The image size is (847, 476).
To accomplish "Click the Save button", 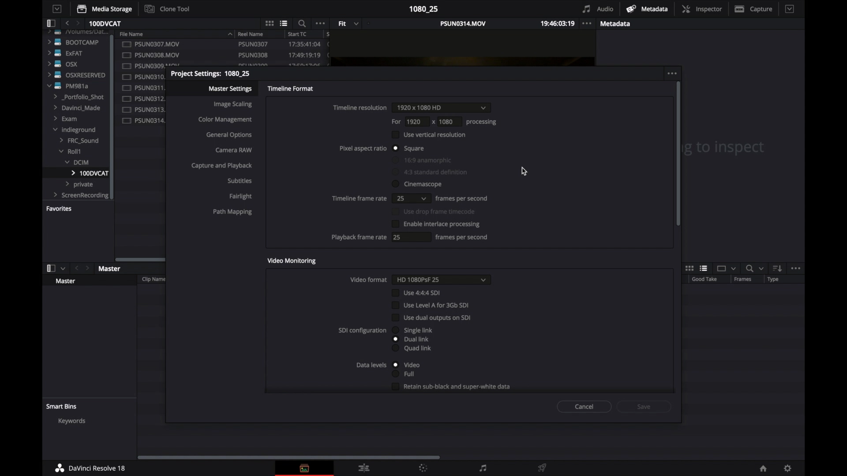I will tap(643, 406).
